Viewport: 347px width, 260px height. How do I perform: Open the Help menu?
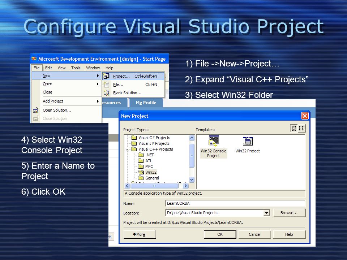click(109, 68)
